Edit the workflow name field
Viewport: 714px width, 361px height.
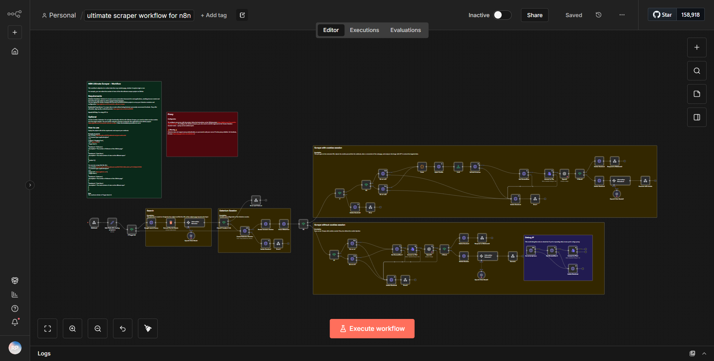139,15
